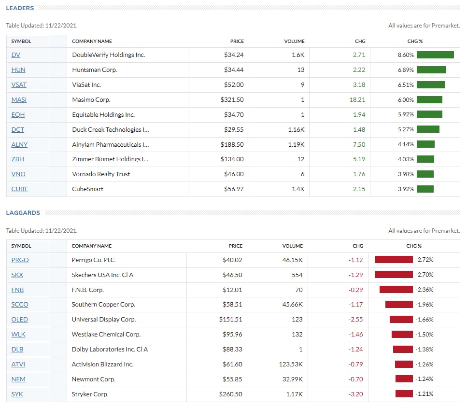The image size is (467, 406).
Task: Open the ZBH stock link
Action: tap(17, 159)
